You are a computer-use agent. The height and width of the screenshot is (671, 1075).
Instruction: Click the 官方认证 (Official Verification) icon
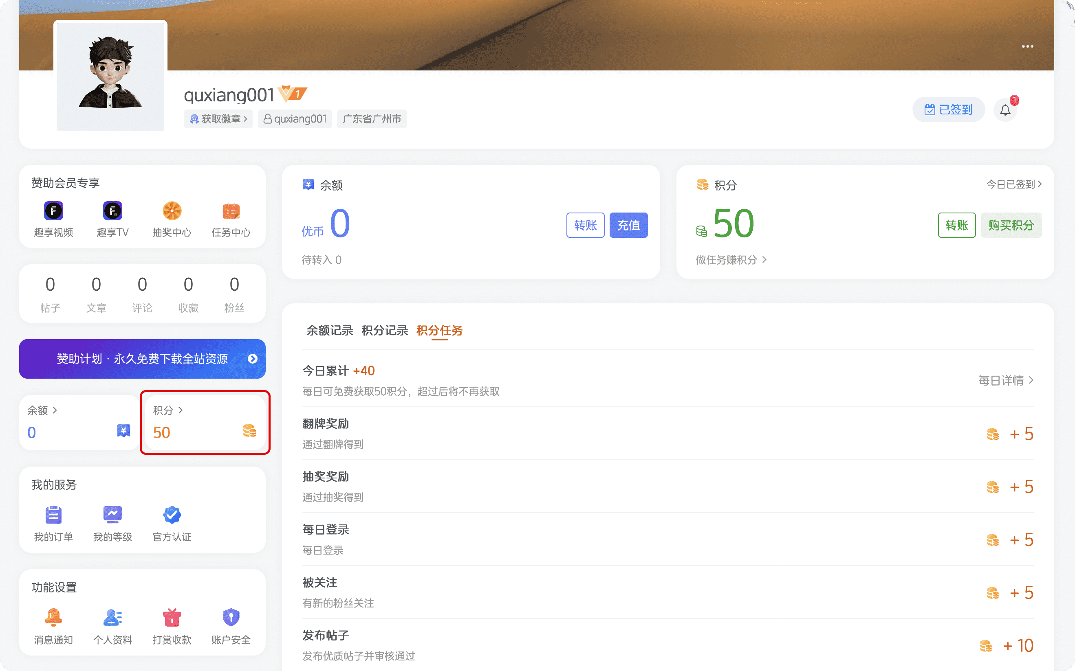click(172, 515)
